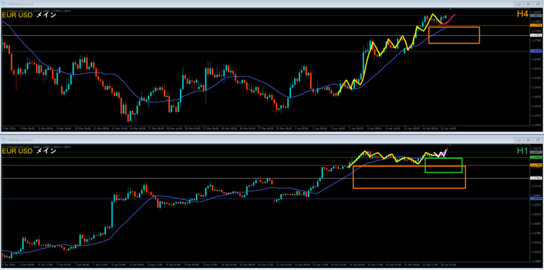544x270 pixels.
Task: Click the blue price level label on H4
Action: point(535,51)
